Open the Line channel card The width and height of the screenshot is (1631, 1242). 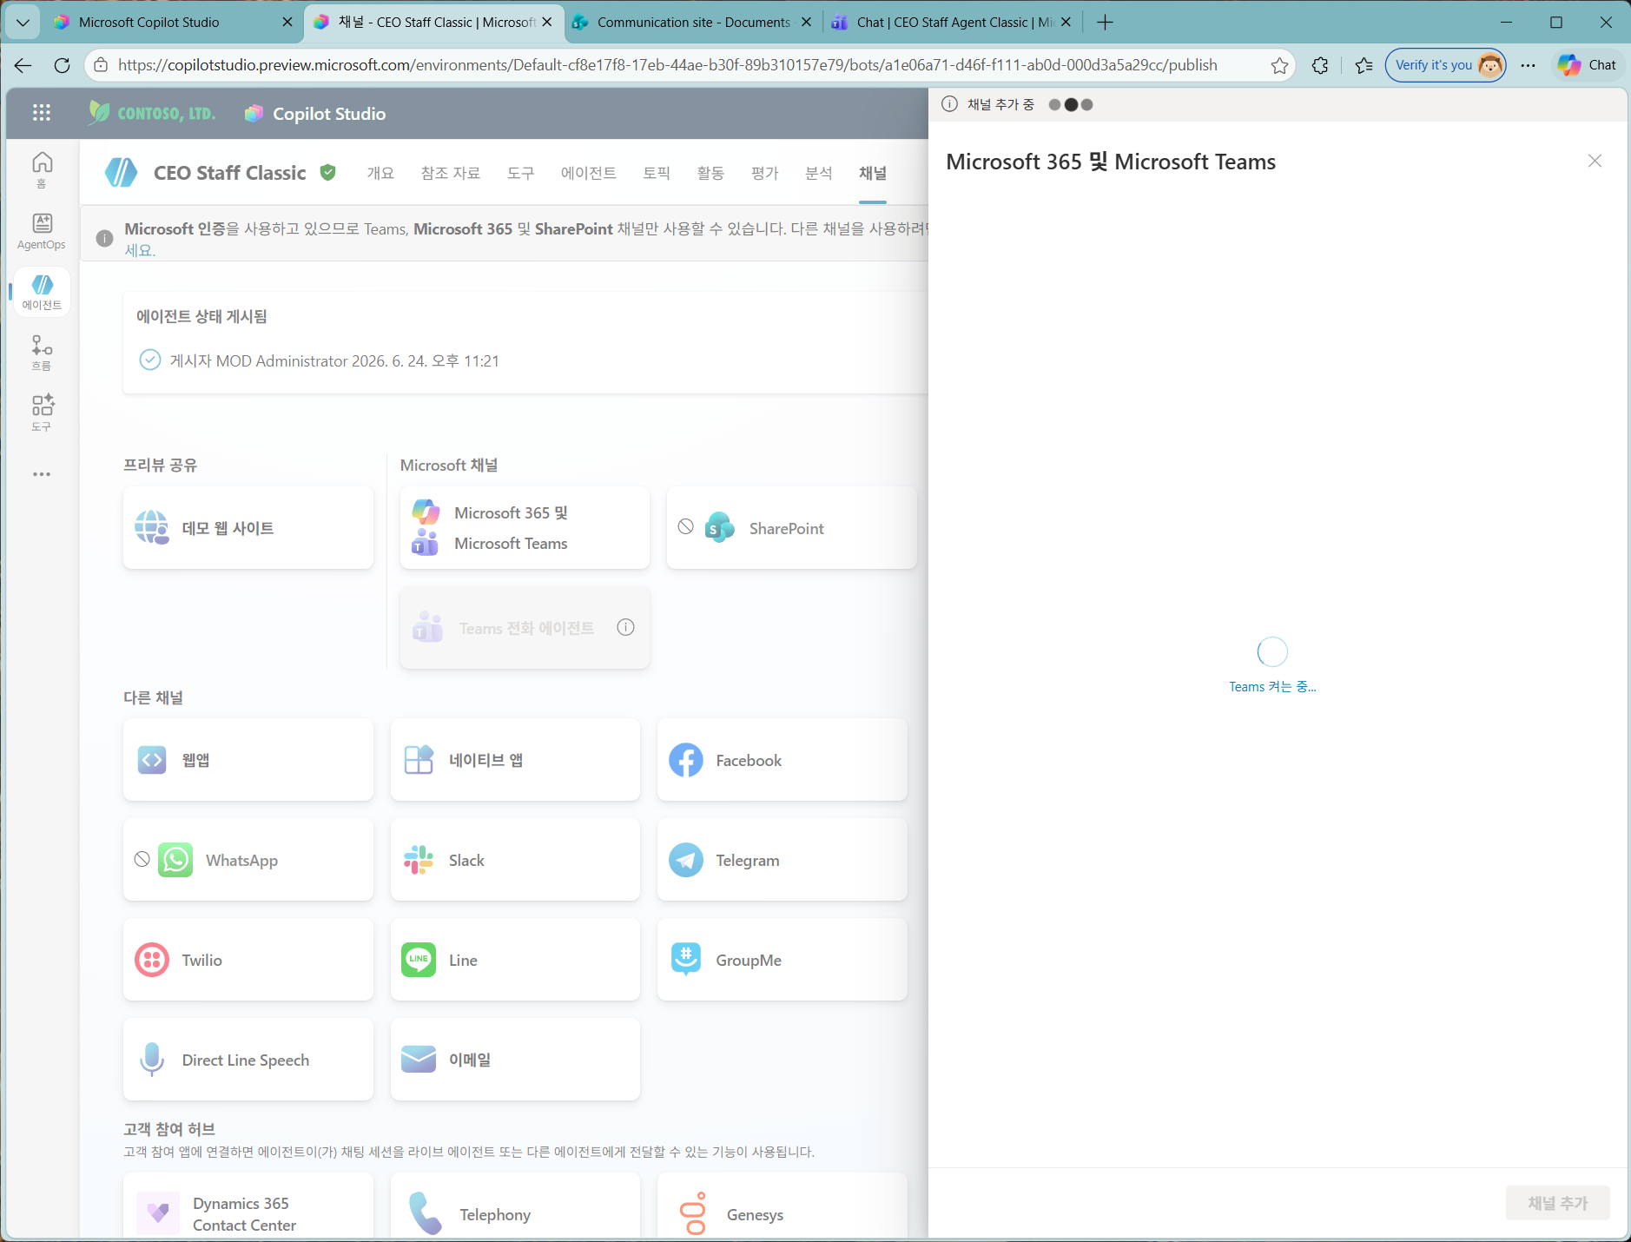[515, 960]
